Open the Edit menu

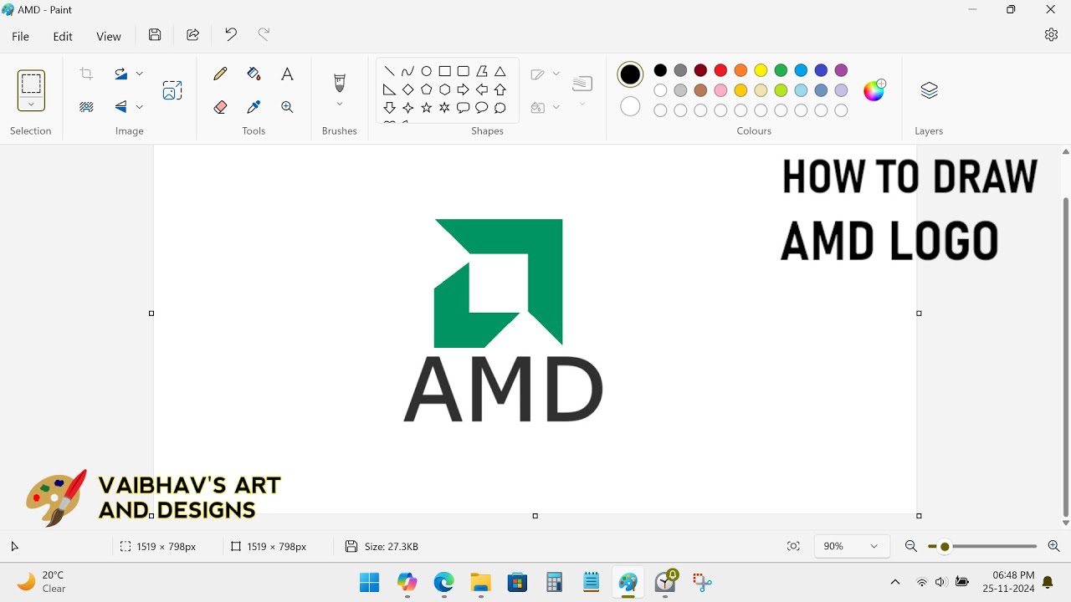tap(63, 36)
